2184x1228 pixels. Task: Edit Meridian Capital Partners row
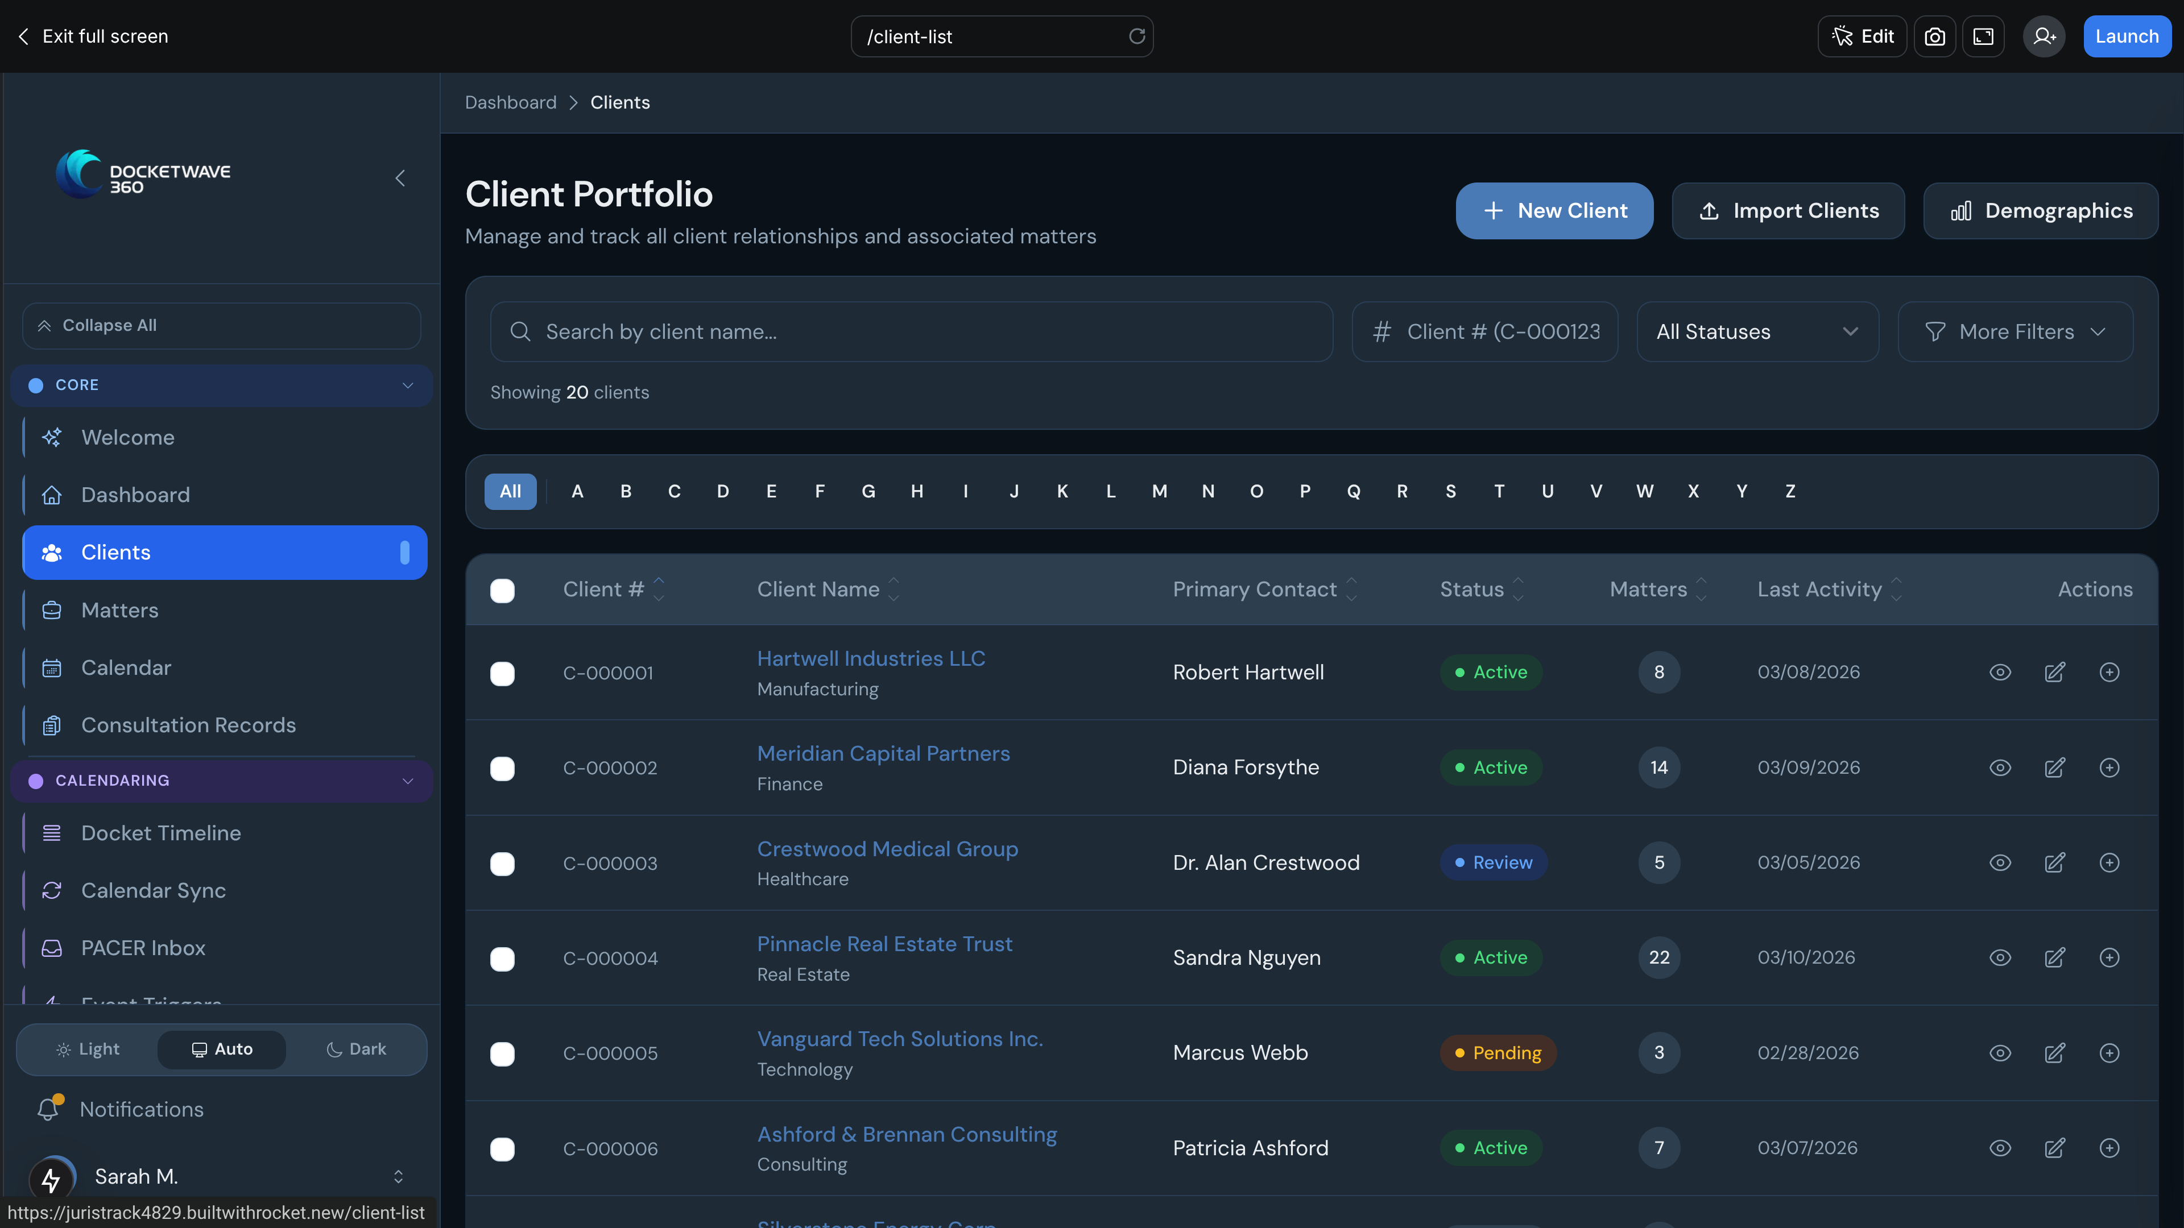point(2054,768)
